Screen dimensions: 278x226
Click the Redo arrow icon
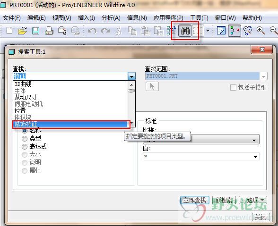pos(105,31)
